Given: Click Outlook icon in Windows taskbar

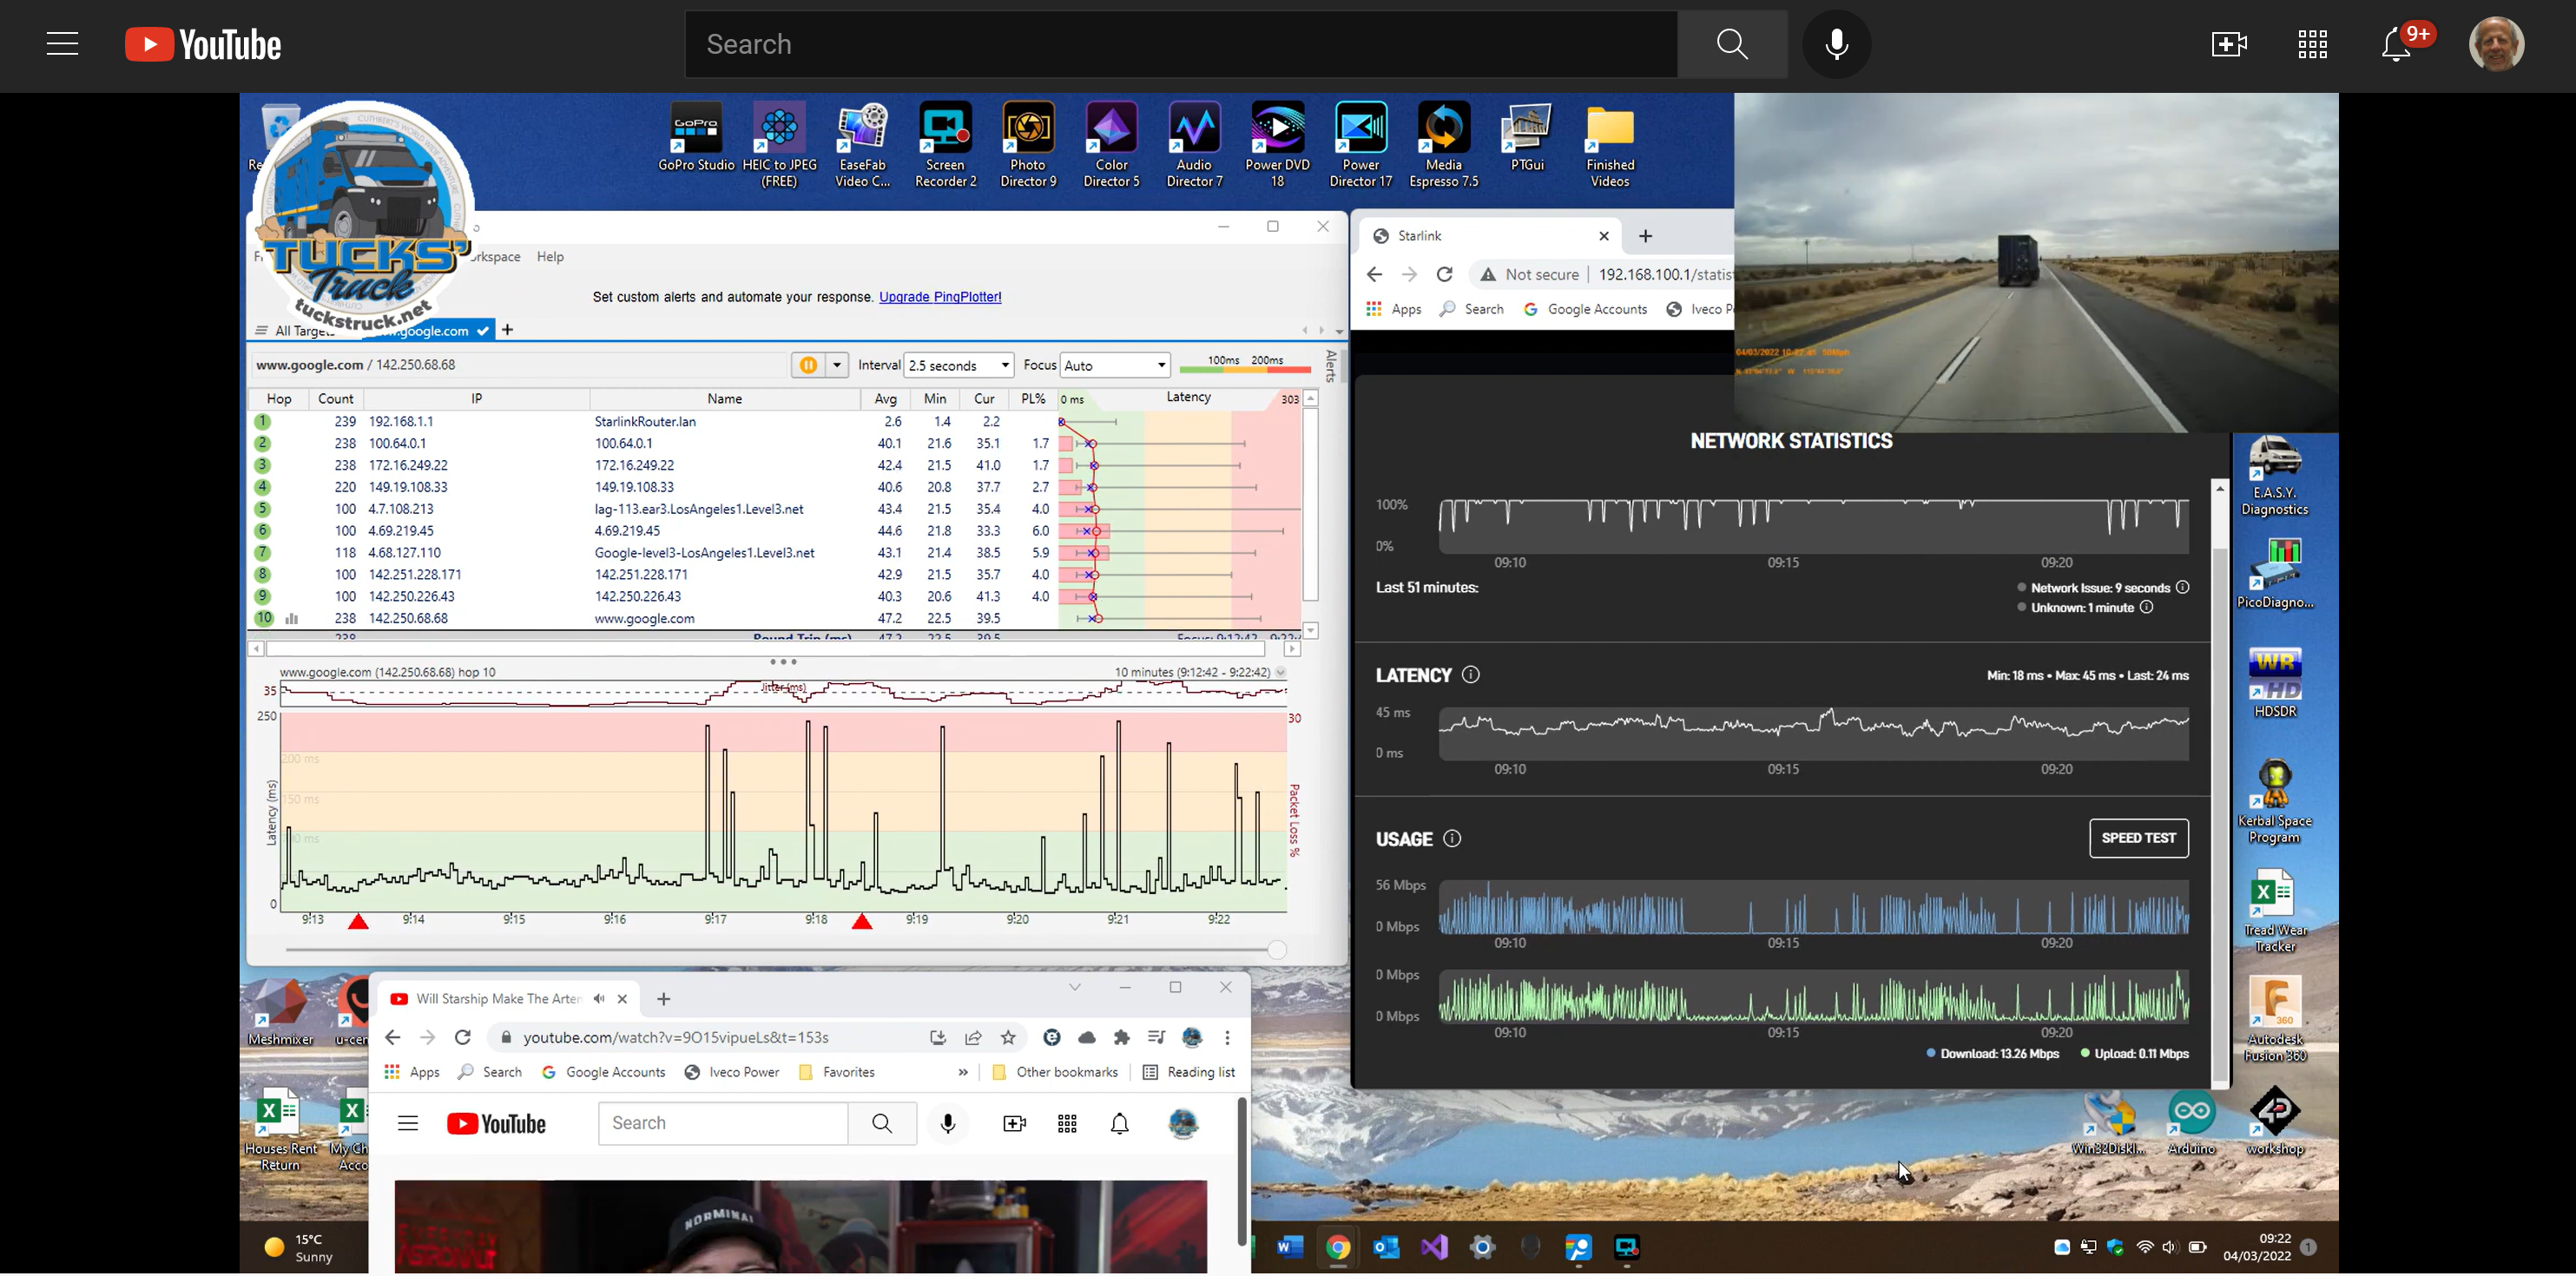Looking at the screenshot, I should (1386, 1247).
